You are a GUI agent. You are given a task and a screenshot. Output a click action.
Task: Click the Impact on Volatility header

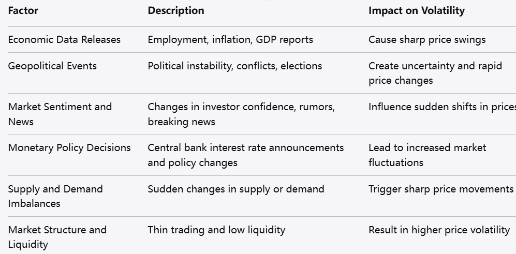(417, 10)
